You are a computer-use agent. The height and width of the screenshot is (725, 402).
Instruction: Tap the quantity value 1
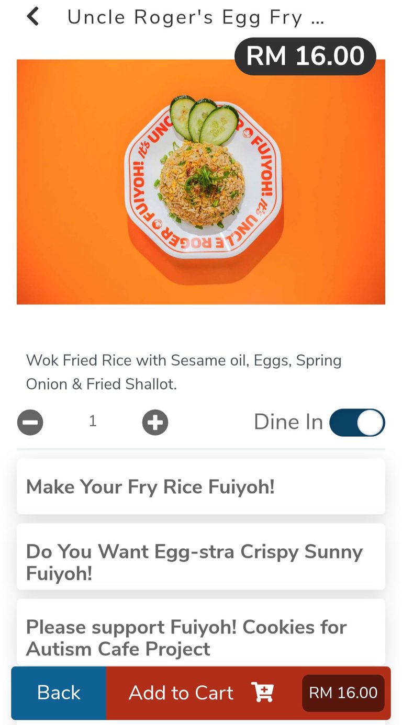(93, 422)
